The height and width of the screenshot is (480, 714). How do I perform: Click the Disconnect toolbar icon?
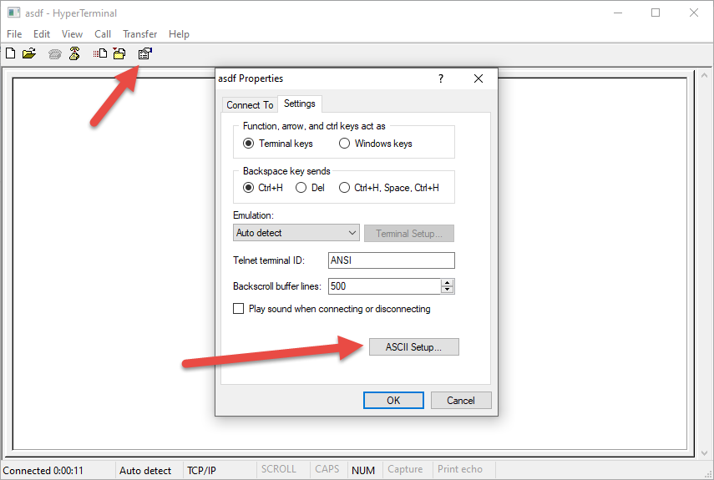74,53
